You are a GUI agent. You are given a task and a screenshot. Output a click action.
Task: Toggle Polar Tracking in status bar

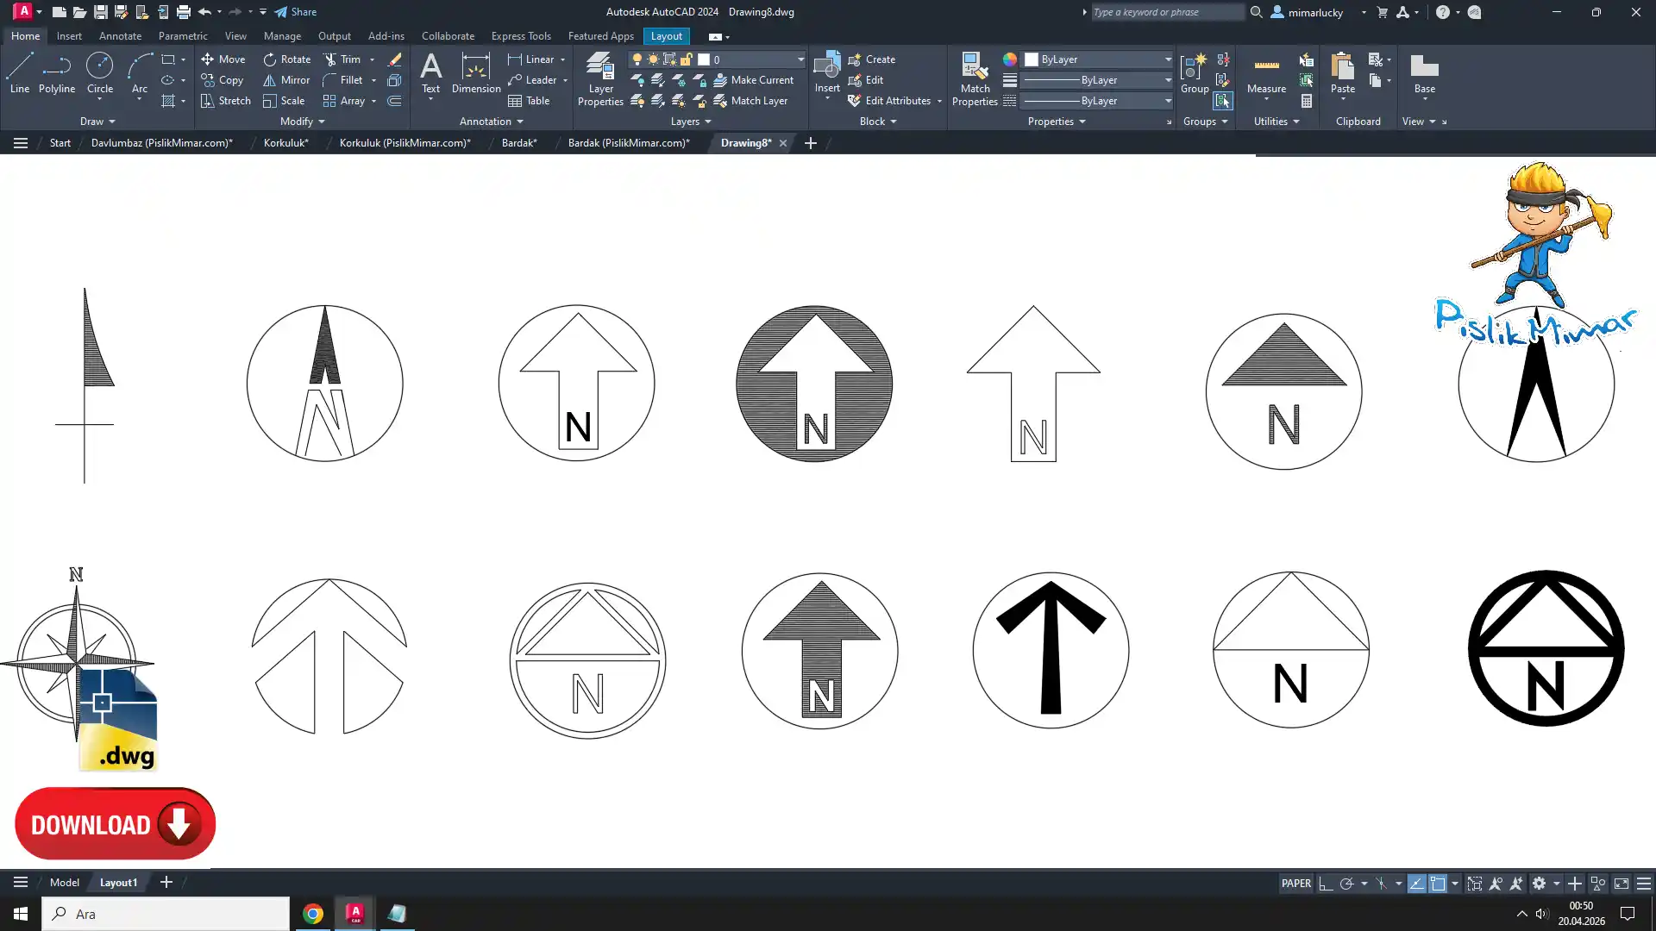point(1346,884)
